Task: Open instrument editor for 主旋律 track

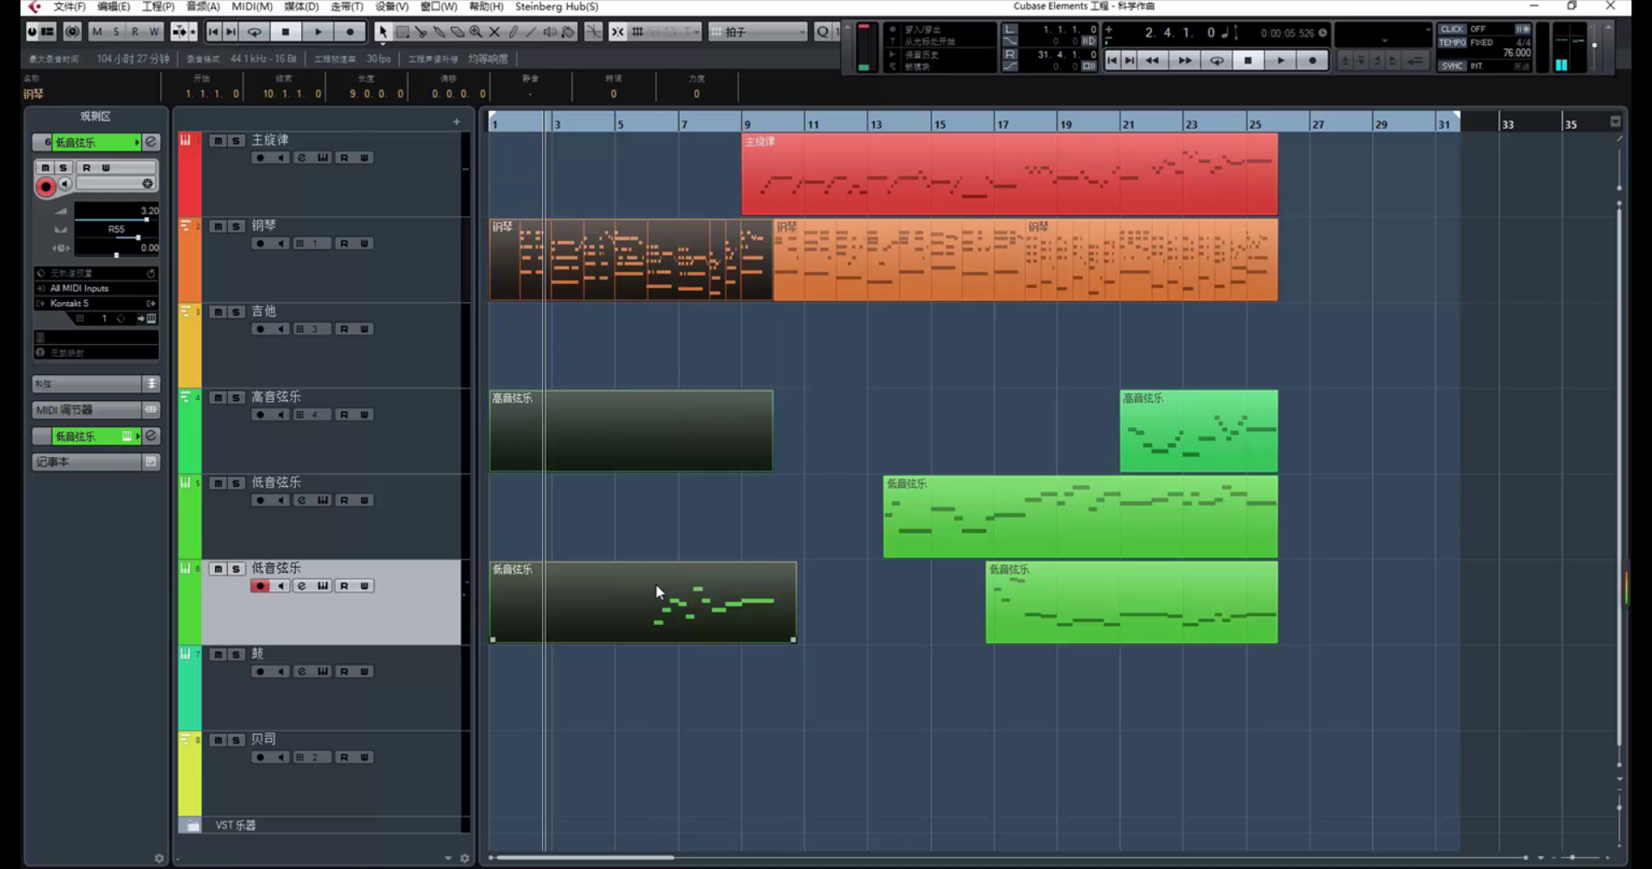Action: tap(323, 157)
